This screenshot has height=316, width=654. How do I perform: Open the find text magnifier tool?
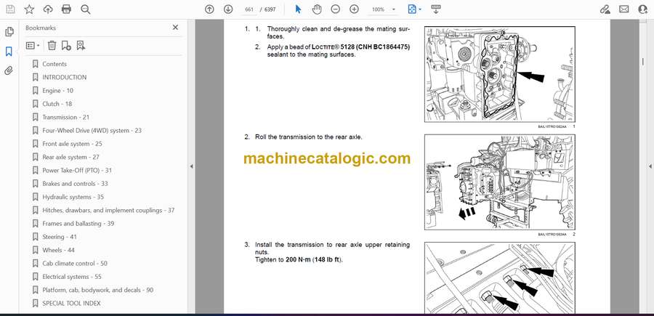click(86, 9)
